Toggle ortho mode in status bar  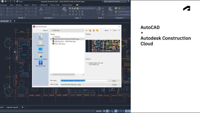112,111
